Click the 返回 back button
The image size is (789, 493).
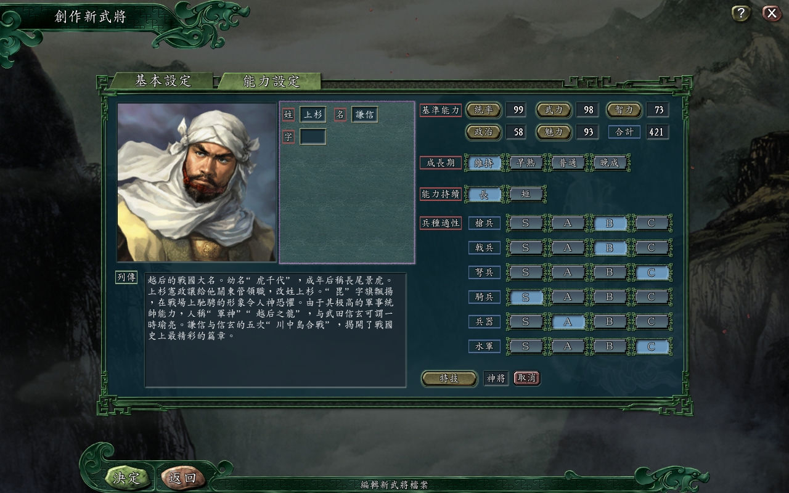point(182,478)
